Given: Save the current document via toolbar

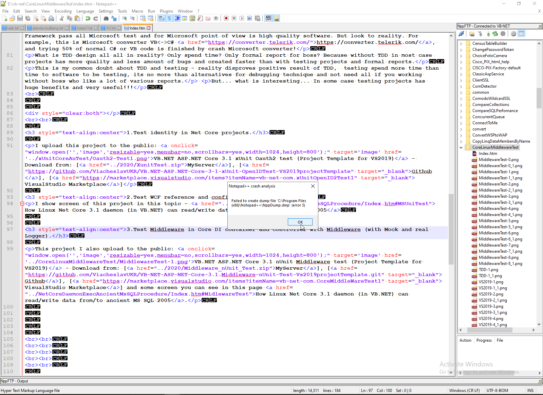Looking at the screenshot, I should point(20,18).
